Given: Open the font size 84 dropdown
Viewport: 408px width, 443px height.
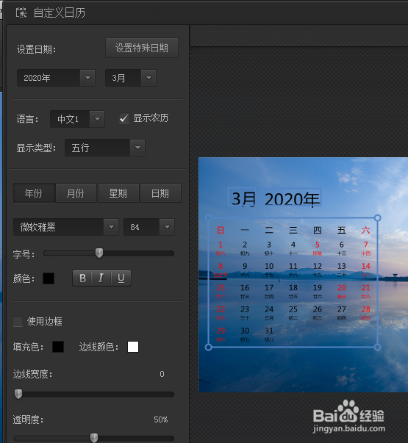Looking at the screenshot, I should (149, 227).
